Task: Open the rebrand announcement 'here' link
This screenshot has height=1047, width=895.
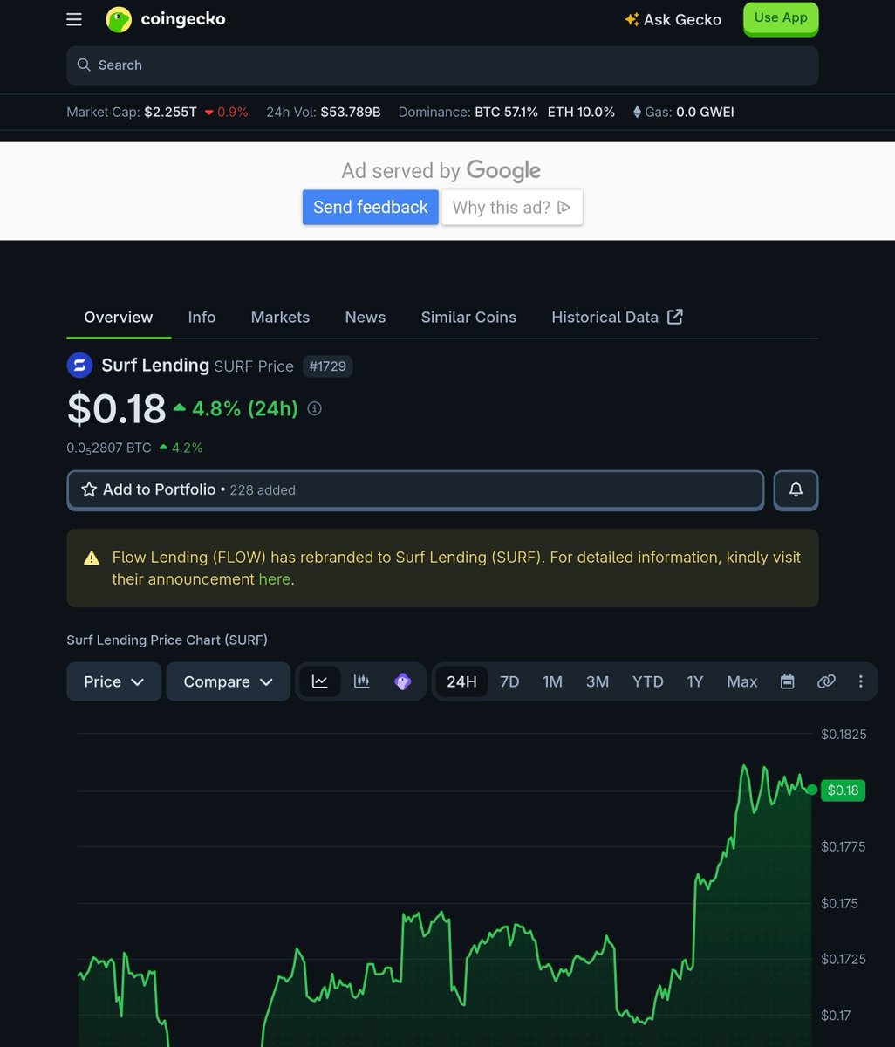Action: tap(274, 579)
